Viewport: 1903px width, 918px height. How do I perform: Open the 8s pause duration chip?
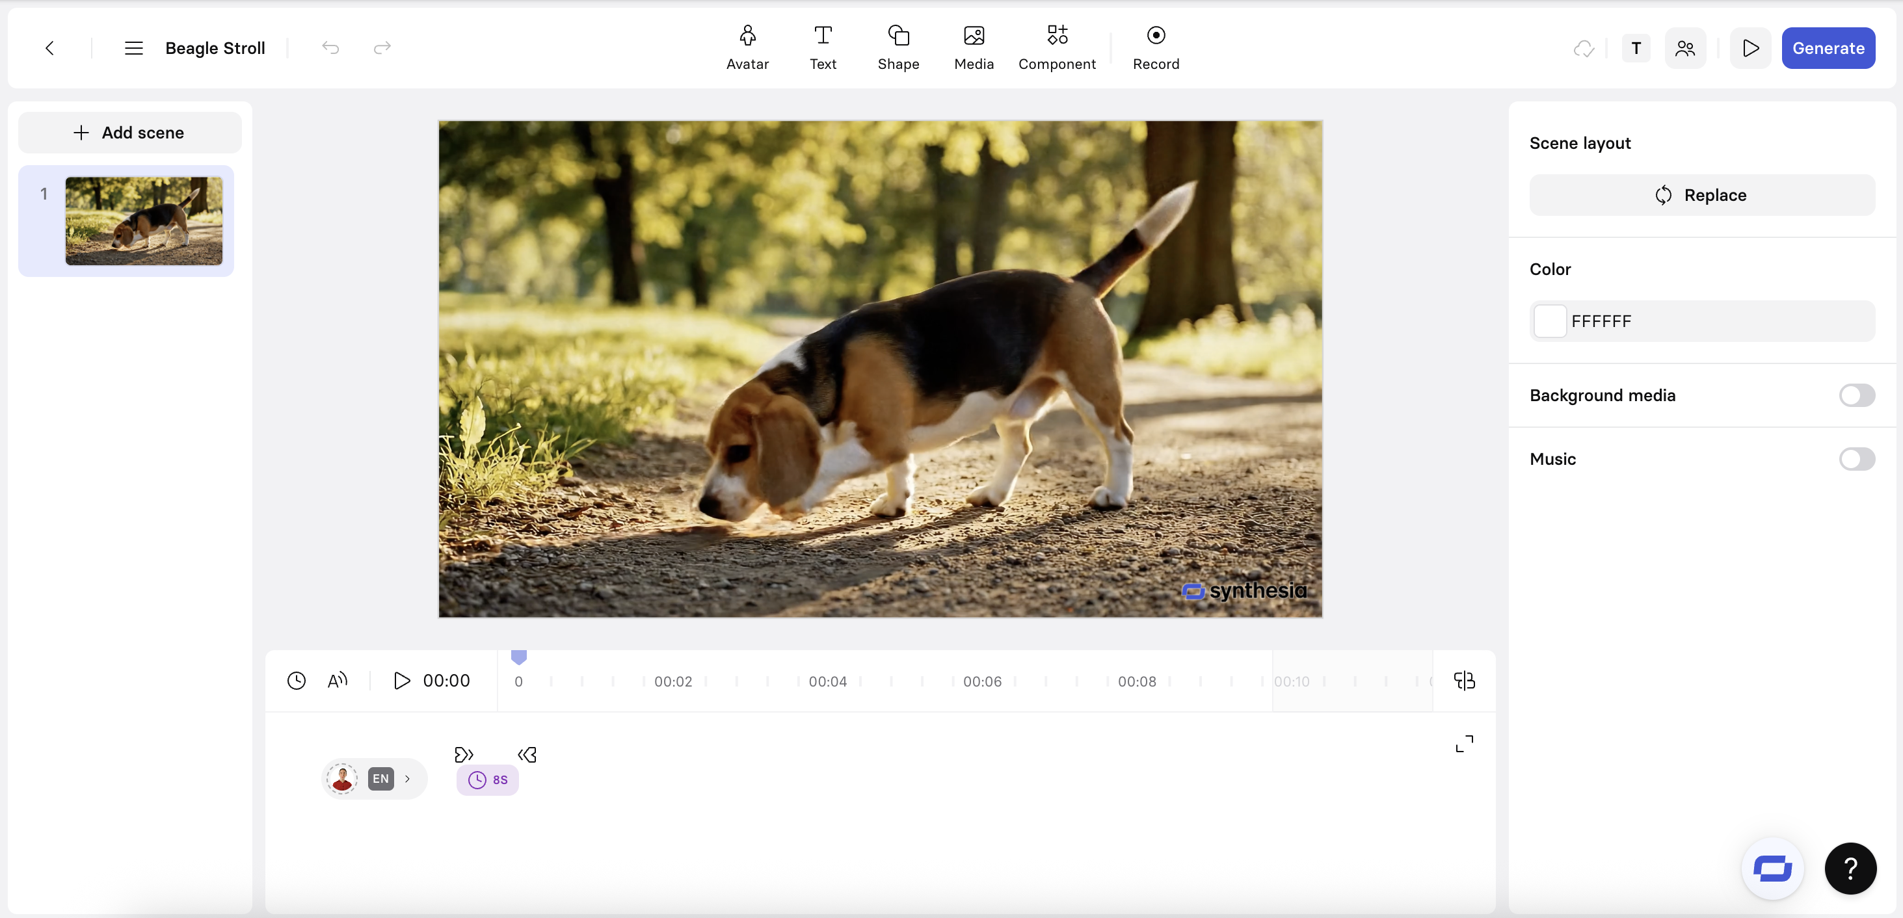coord(488,780)
